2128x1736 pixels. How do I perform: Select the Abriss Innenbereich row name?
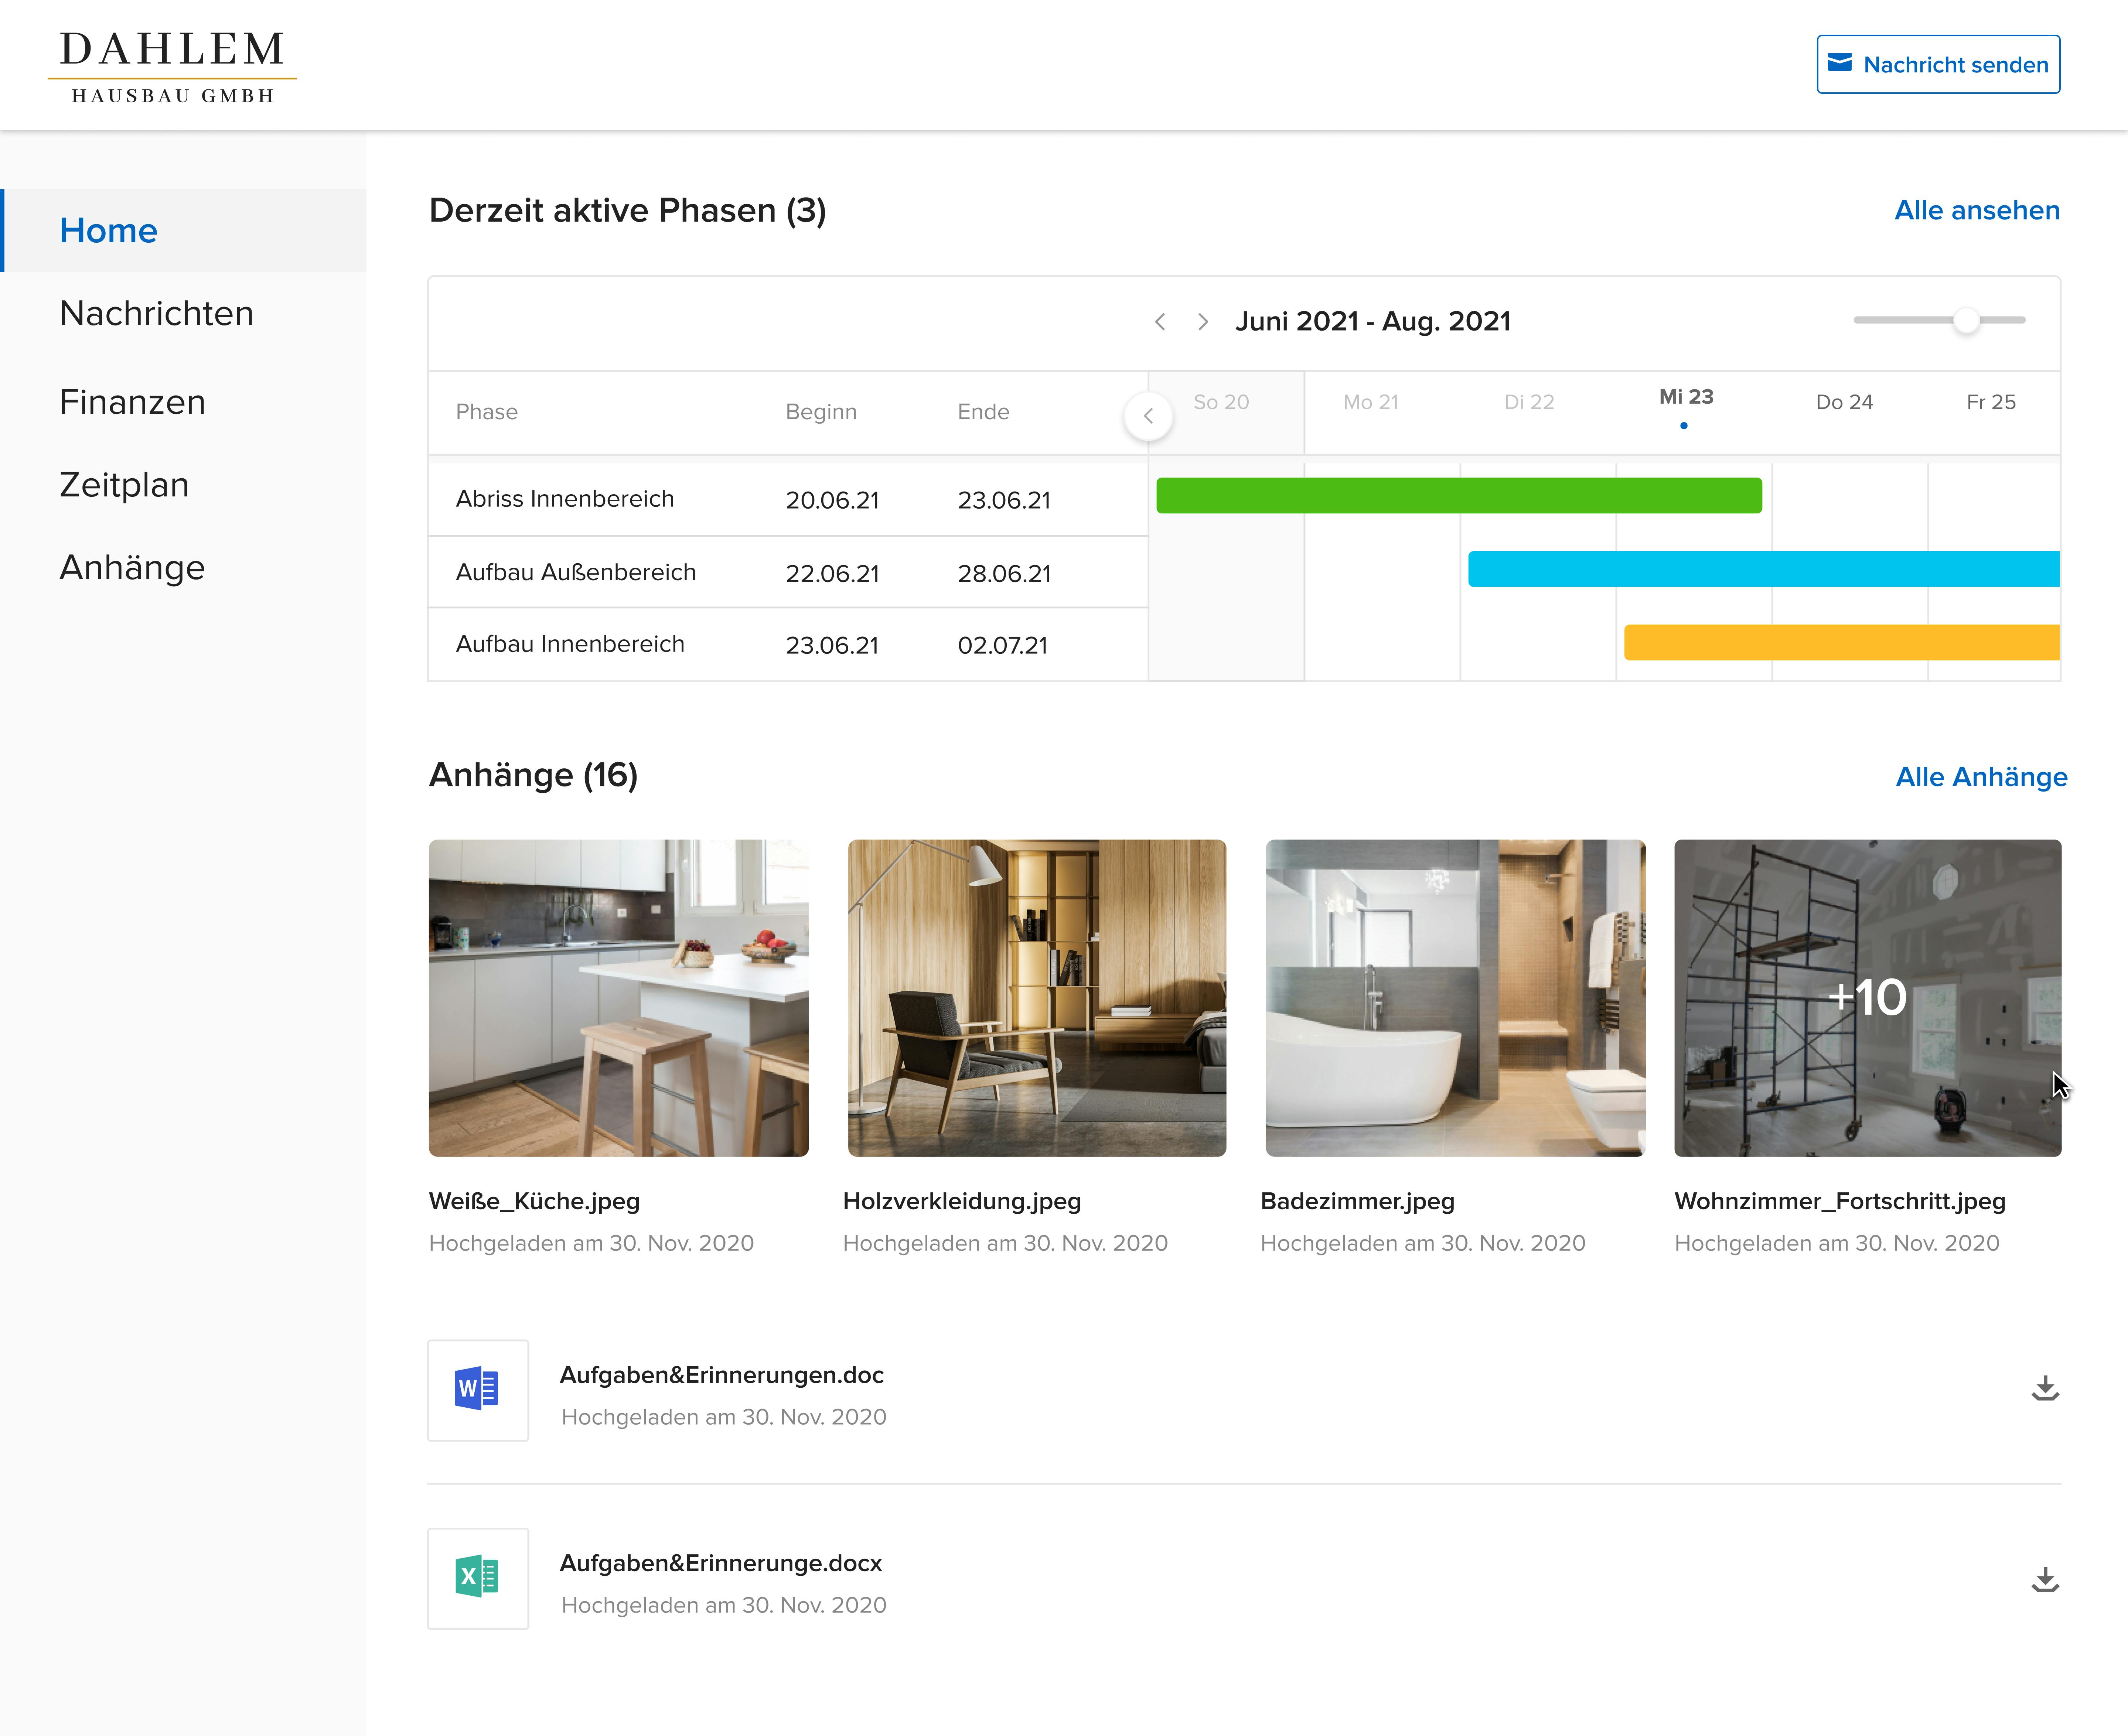pyautogui.click(x=565, y=499)
